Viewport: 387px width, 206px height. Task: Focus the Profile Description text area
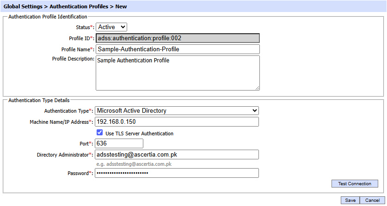click(178, 73)
